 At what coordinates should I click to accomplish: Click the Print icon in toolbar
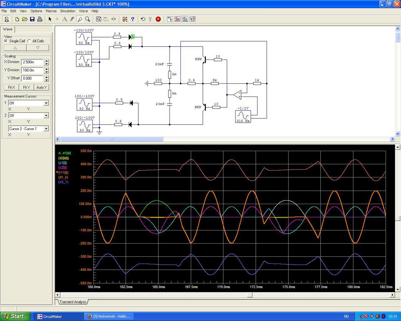click(x=40, y=19)
